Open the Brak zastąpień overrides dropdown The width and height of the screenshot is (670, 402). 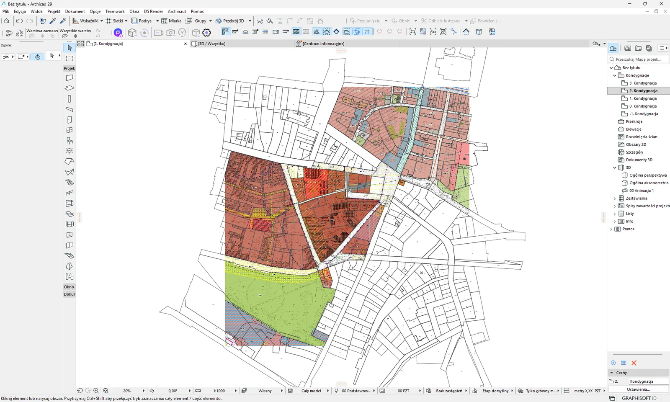coord(466,391)
